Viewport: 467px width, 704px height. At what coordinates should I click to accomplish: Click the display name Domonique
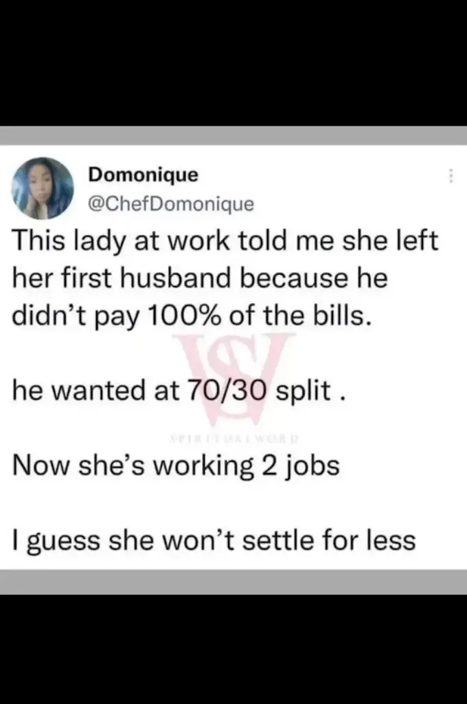(x=144, y=175)
